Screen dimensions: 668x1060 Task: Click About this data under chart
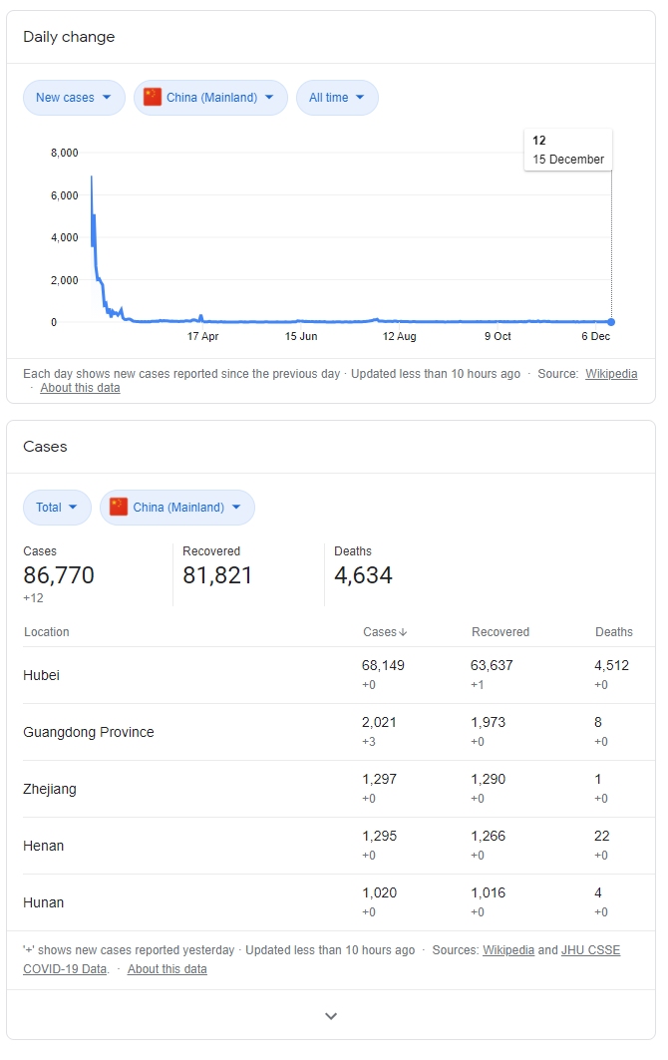(80, 388)
